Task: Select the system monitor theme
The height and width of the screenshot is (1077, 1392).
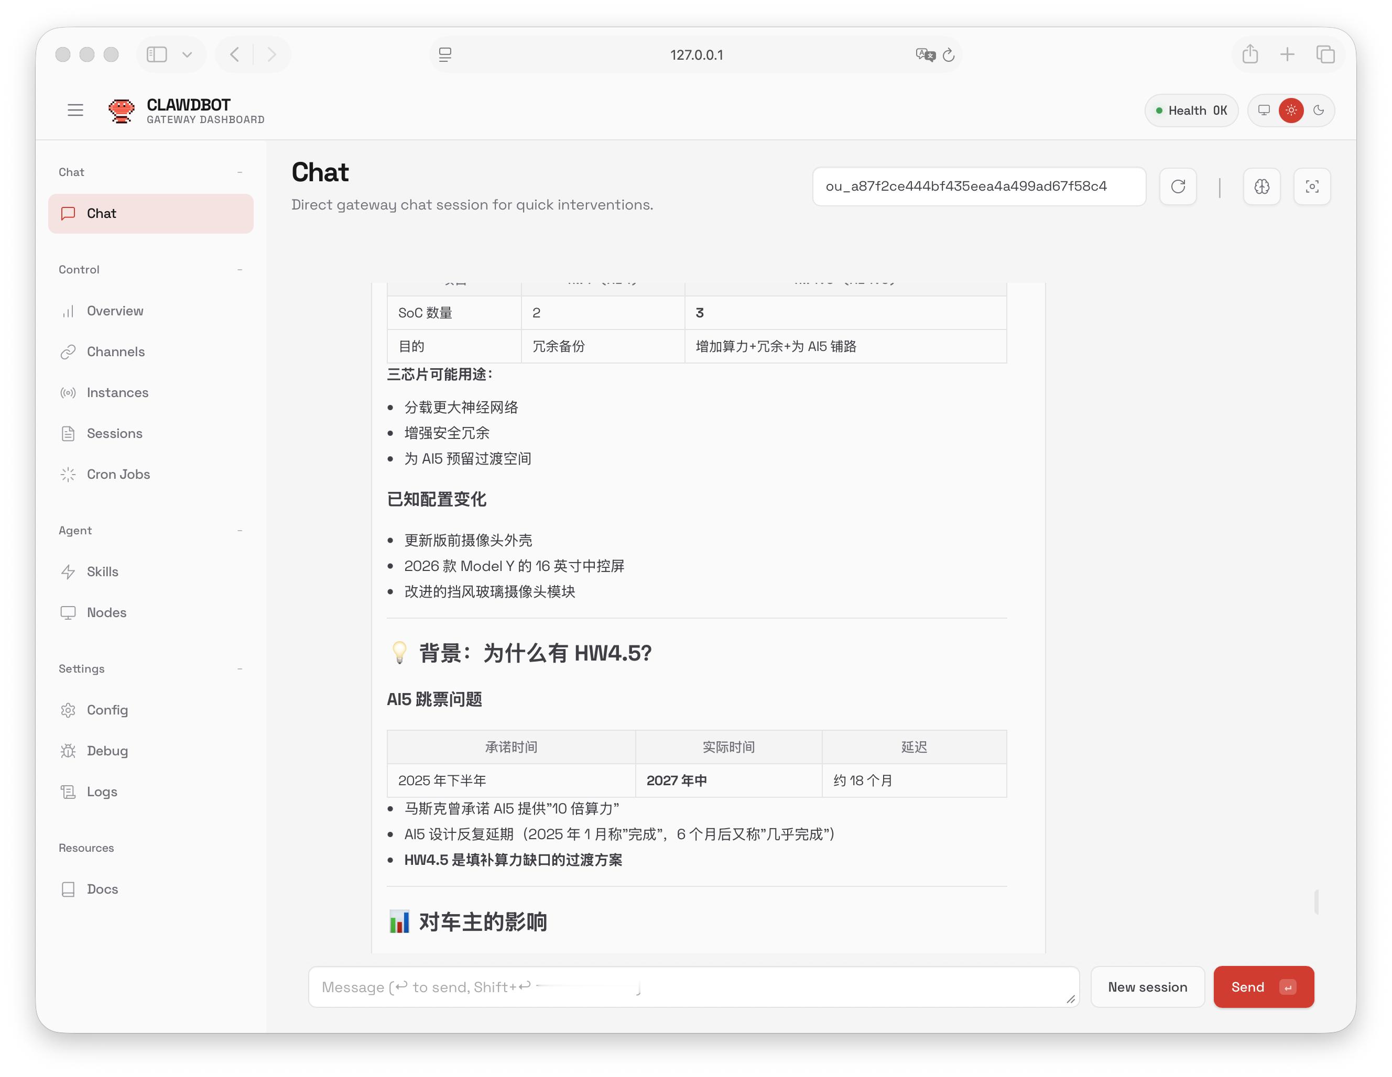Action: tap(1263, 110)
